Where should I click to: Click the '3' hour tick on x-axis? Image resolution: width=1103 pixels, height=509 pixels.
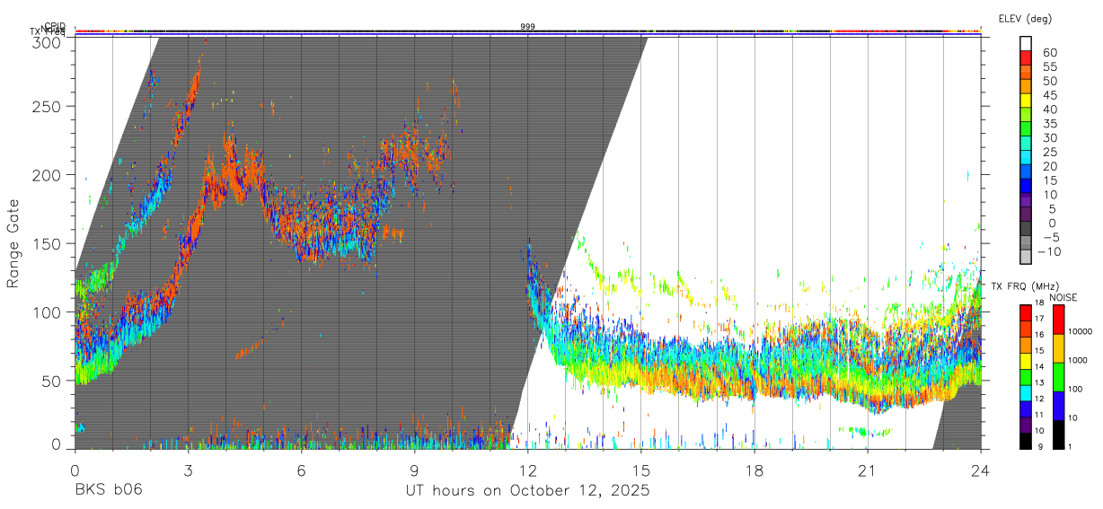pos(188,470)
